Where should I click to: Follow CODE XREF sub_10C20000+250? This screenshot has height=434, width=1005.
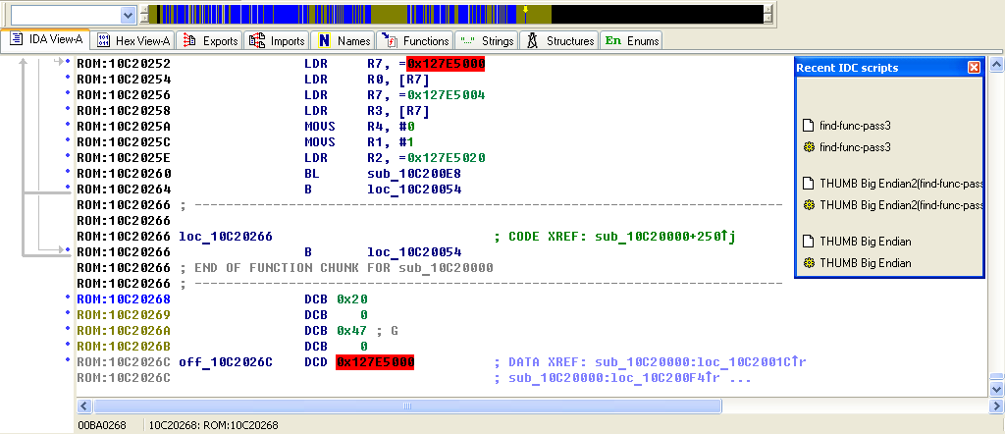click(664, 237)
